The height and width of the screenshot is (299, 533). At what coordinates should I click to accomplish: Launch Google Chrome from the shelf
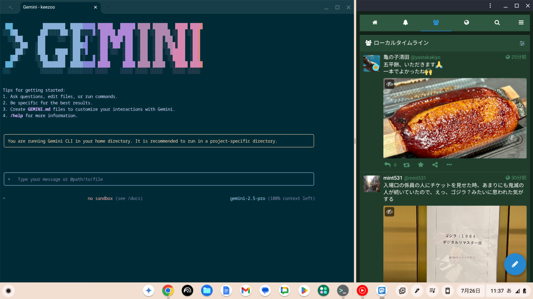coord(168,291)
